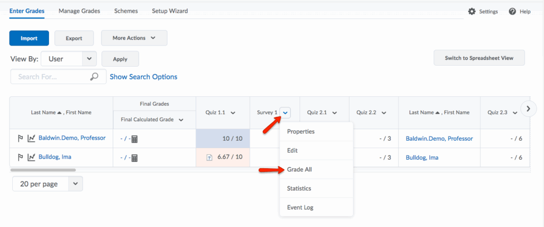Click the quiz submission icon beside 6.67 / 10
This screenshot has height=227, width=544.
tap(209, 158)
